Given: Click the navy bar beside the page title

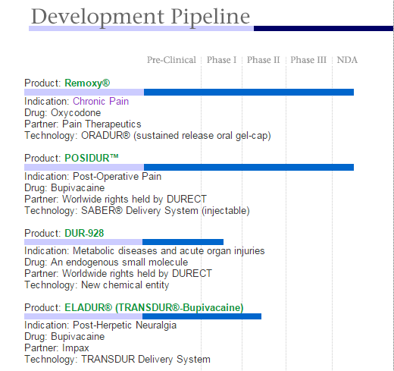Looking at the screenshot, I should tap(324, 28).
